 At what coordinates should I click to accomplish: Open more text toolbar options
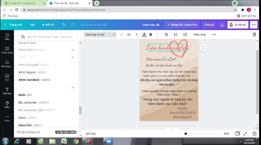[214, 35]
